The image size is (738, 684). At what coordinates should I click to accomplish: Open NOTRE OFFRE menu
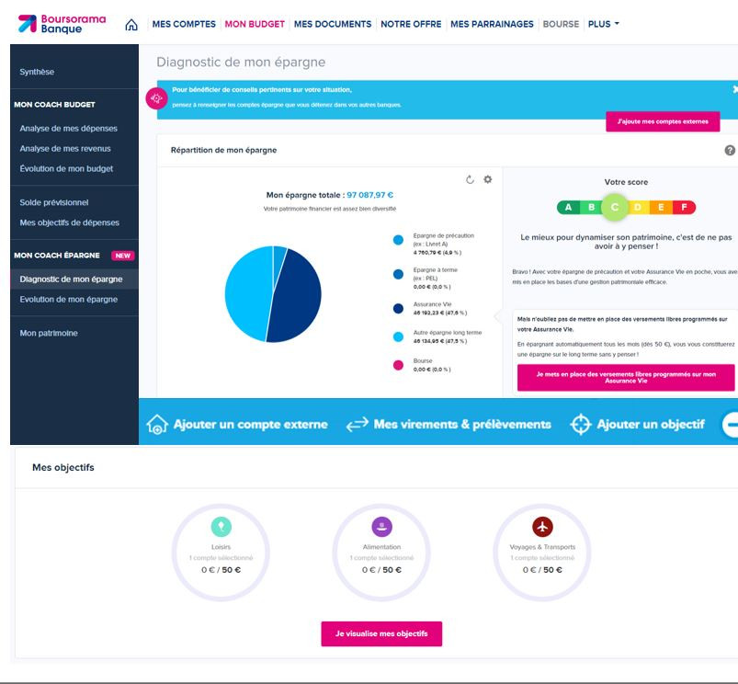point(411,24)
